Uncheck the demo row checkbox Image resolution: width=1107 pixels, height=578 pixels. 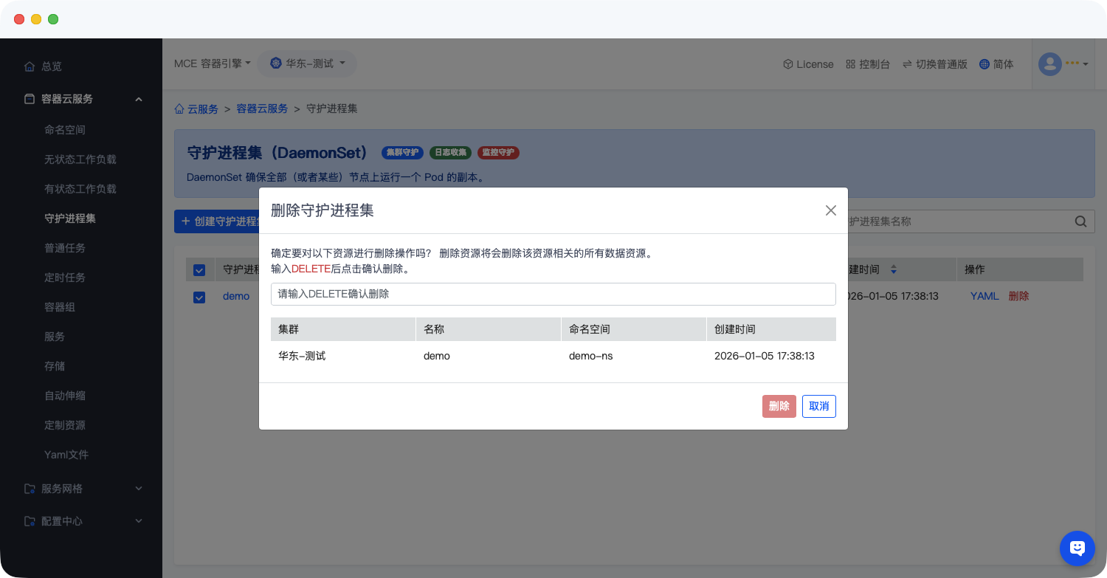tap(199, 297)
